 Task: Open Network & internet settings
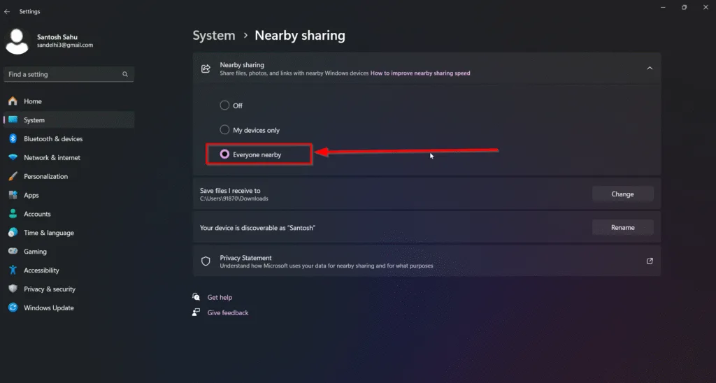69,157
